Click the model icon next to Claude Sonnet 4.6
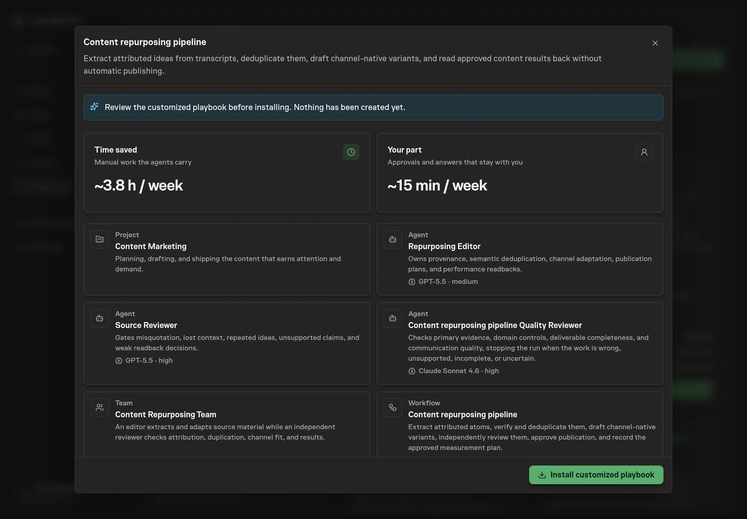747x519 pixels. (x=412, y=371)
